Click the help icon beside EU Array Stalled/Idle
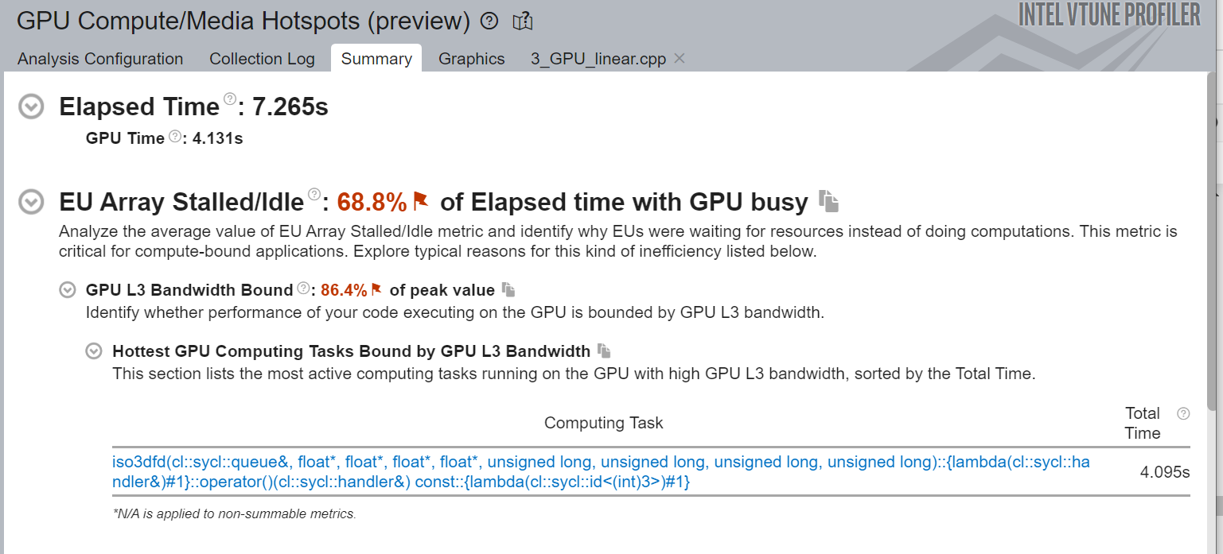Viewport: 1223px width, 554px height. tap(314, 194)
